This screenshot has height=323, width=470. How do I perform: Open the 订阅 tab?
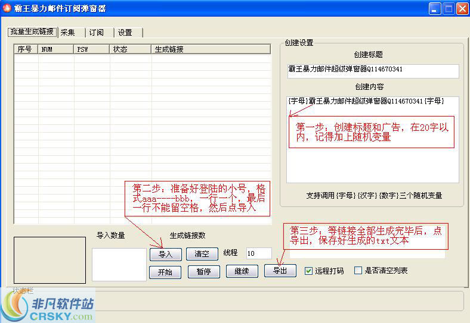(100, 32)
